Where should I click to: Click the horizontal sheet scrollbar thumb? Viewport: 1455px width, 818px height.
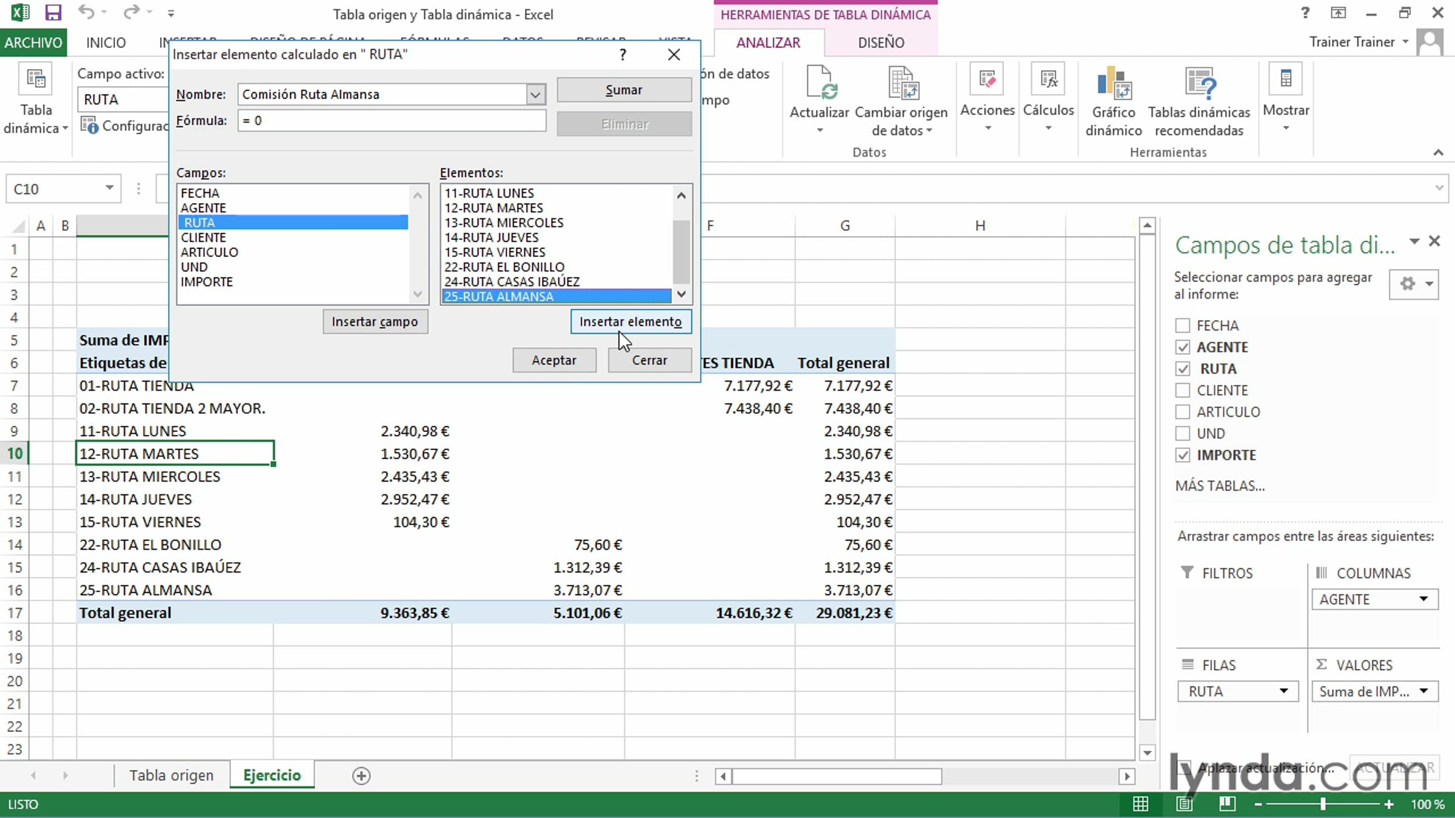coord(837,776)
